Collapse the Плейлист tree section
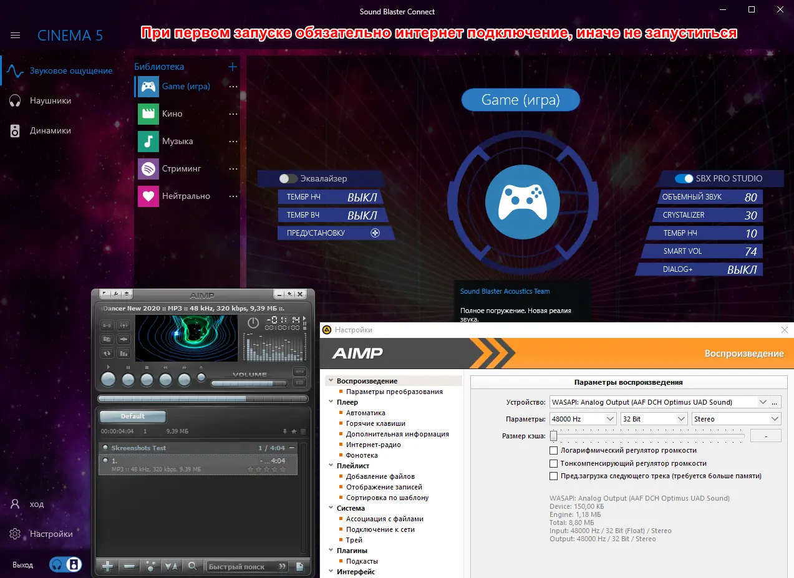Image resolution: width=794 pixels, height=578 pixels. [x=330, y=466]
